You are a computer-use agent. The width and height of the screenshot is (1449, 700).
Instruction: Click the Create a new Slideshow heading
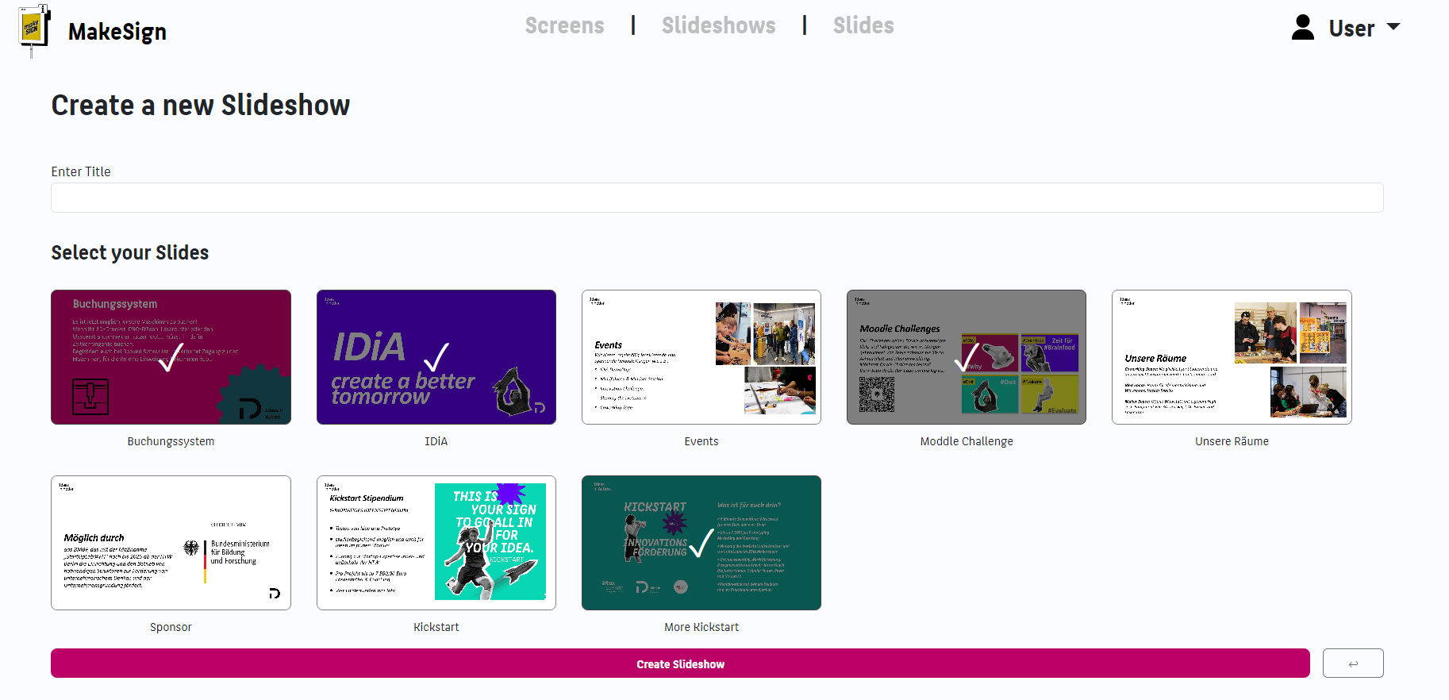(201, 105)
